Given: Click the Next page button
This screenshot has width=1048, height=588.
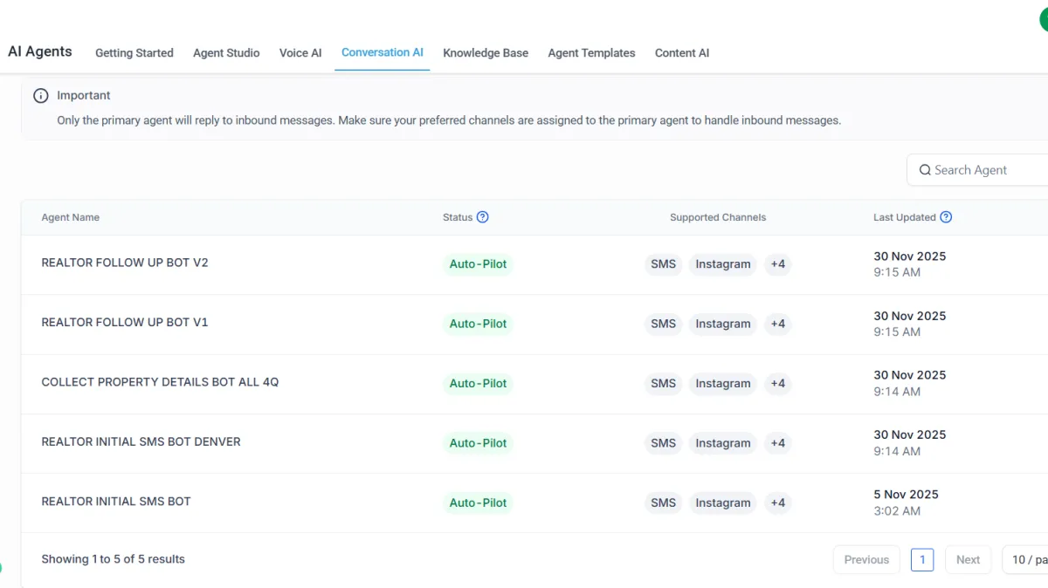Looking at the screenshot, I should (x=968, y=560).
